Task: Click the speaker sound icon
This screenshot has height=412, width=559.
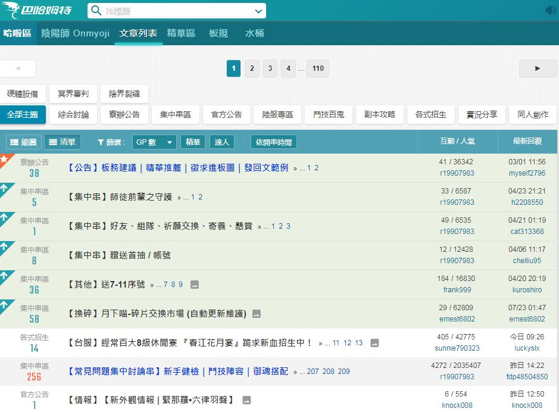Action: click(551, 10)
